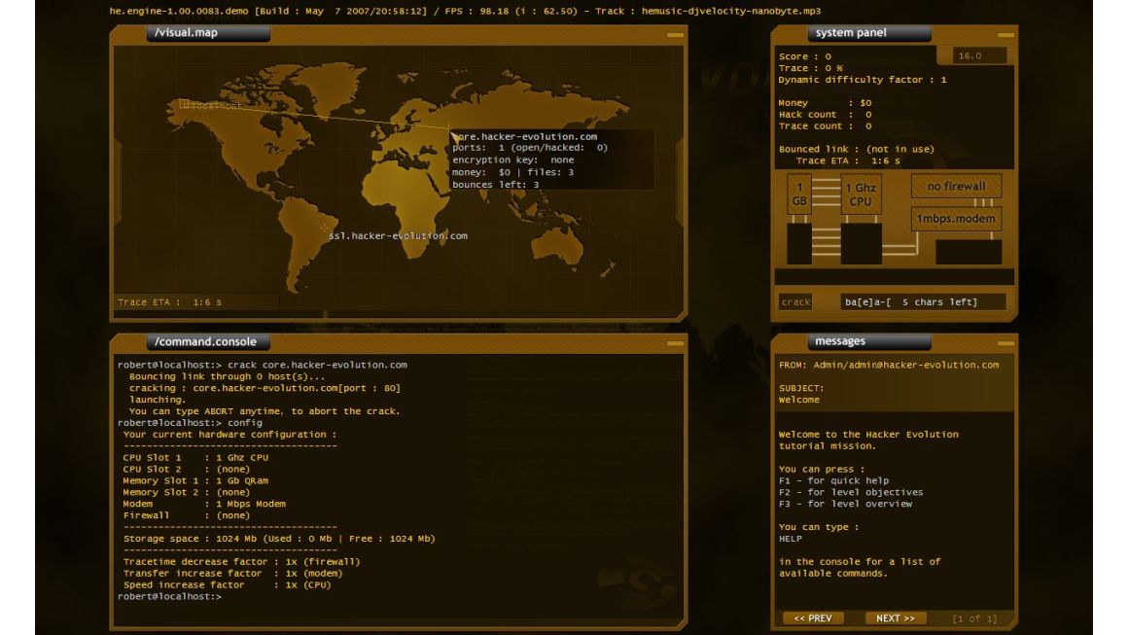Click the "[1 of 1]" message counter
This screenshot has width=1128, height=635.
point(974,618)
